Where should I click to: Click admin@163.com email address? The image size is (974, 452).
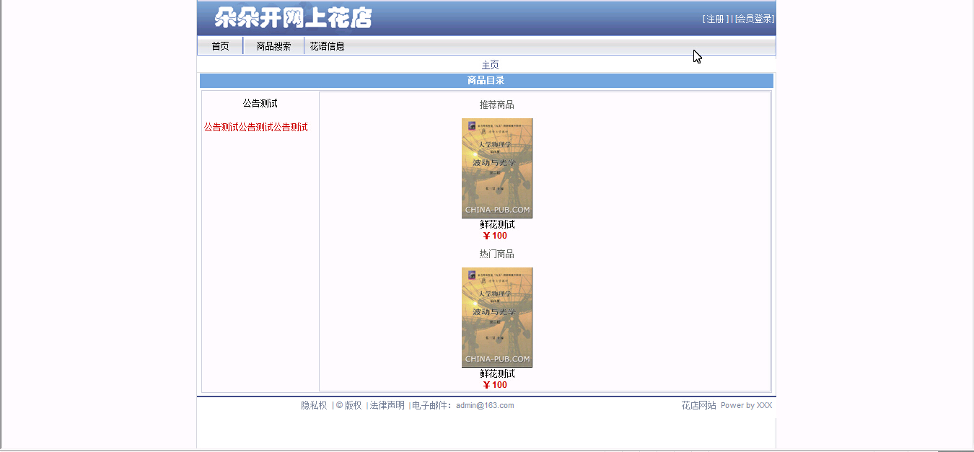point(485,405)
